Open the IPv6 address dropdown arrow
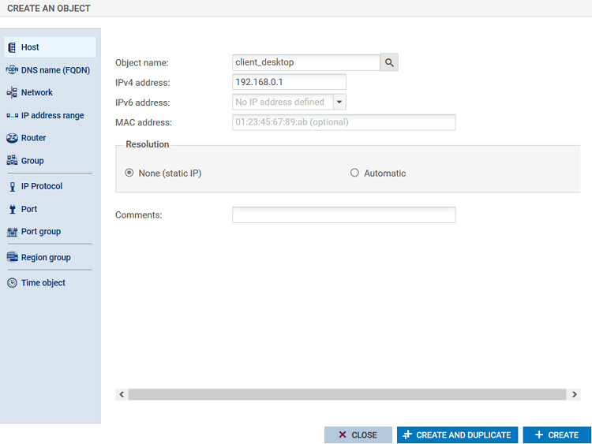Image resolution: width=592 pixels, height=444 pixels. click(339, 102)
